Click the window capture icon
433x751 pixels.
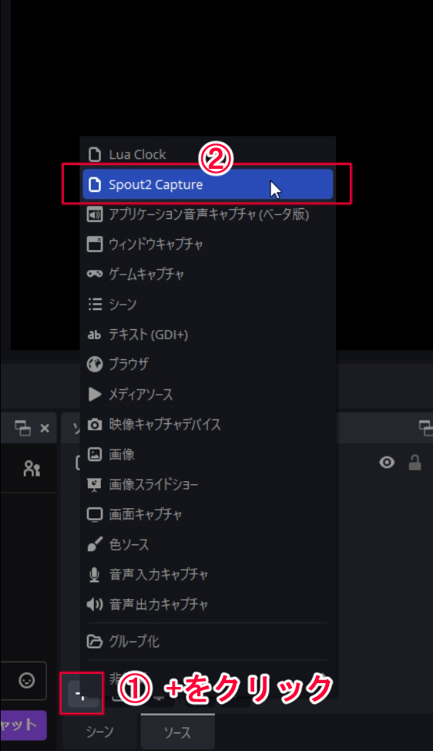tap(94, 244)
